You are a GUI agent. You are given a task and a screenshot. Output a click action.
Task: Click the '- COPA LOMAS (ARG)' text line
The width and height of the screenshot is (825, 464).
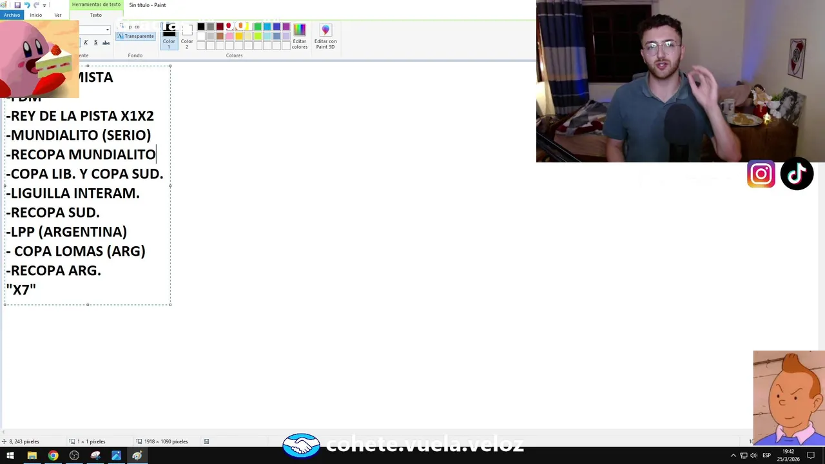click(75, 251)
